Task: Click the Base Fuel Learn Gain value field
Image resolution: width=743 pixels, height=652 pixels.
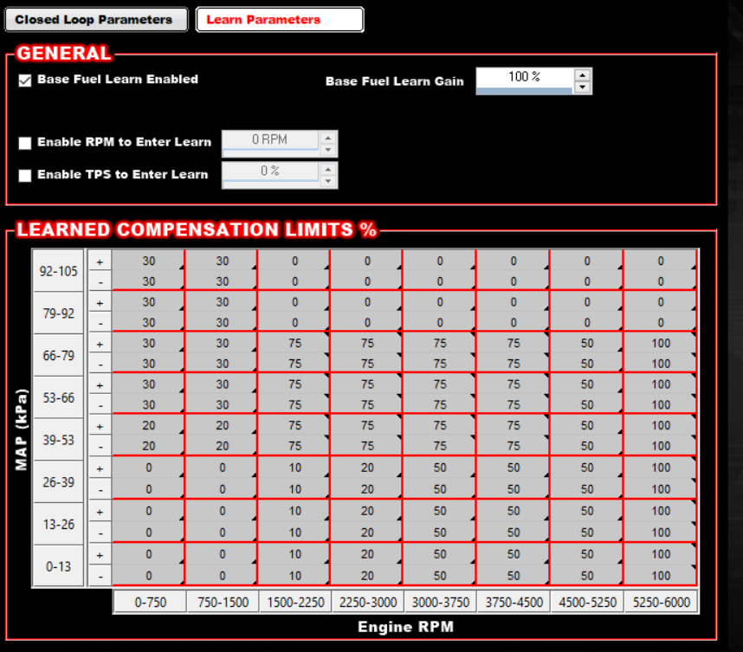Action: [x=524, y=77]
